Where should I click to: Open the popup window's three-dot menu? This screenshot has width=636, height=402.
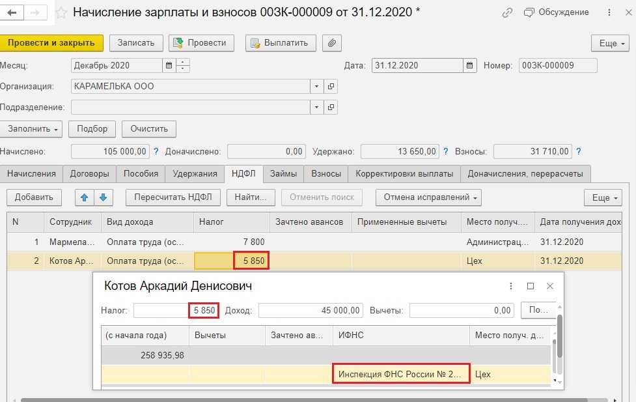click(510, 286)
